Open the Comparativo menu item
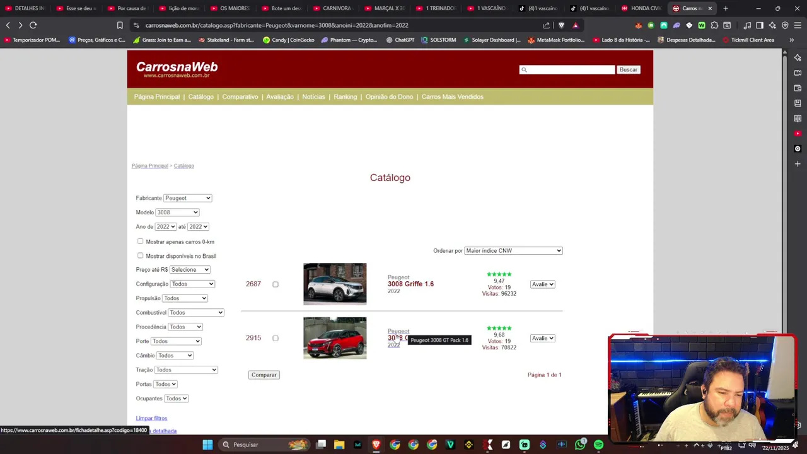This screenshot has width=807, height=454. pyautogui.click(x=240, y=96)
